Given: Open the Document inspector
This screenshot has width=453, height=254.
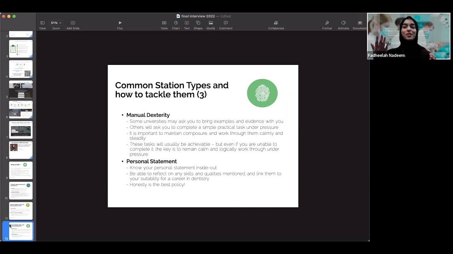Looking at the screenshot, I should (x=360, y=25).
